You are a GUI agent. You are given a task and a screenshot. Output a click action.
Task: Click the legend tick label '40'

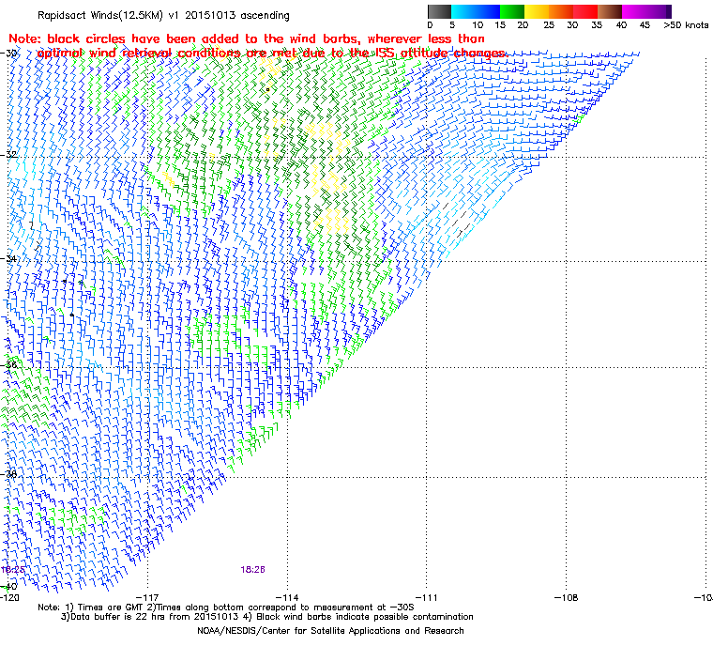pos(622,25)
